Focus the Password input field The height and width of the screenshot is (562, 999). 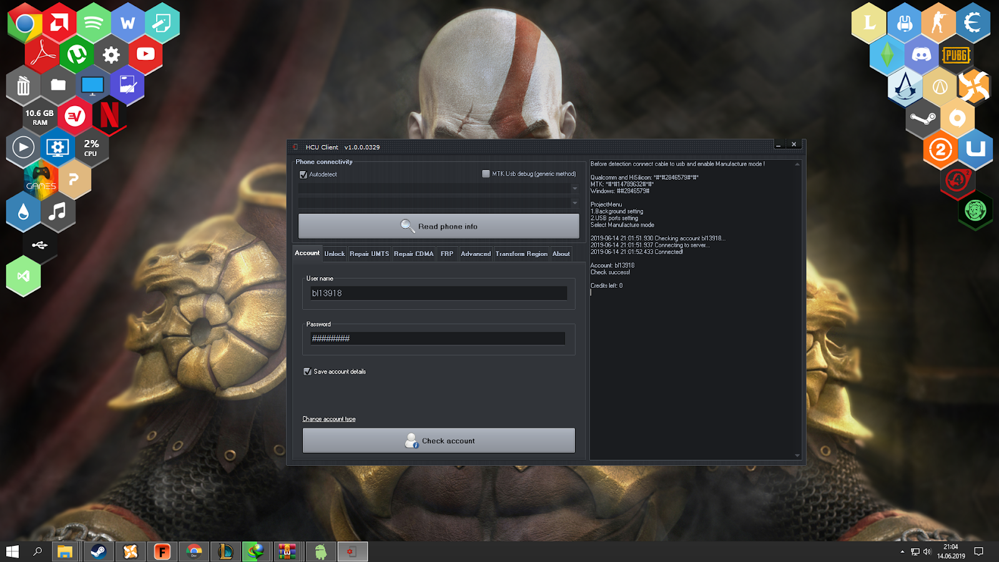(x=438, y=338)
